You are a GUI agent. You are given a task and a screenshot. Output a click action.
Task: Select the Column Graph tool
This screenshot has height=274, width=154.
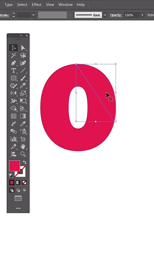point(13,139)
